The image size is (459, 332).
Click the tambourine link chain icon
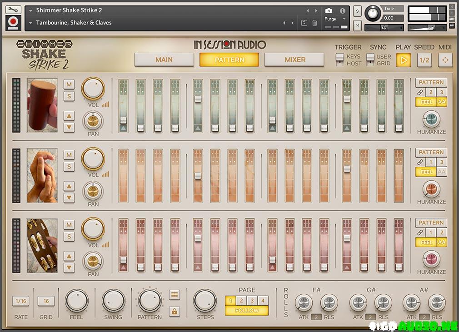pyautogui.click(x=420, y=233)
